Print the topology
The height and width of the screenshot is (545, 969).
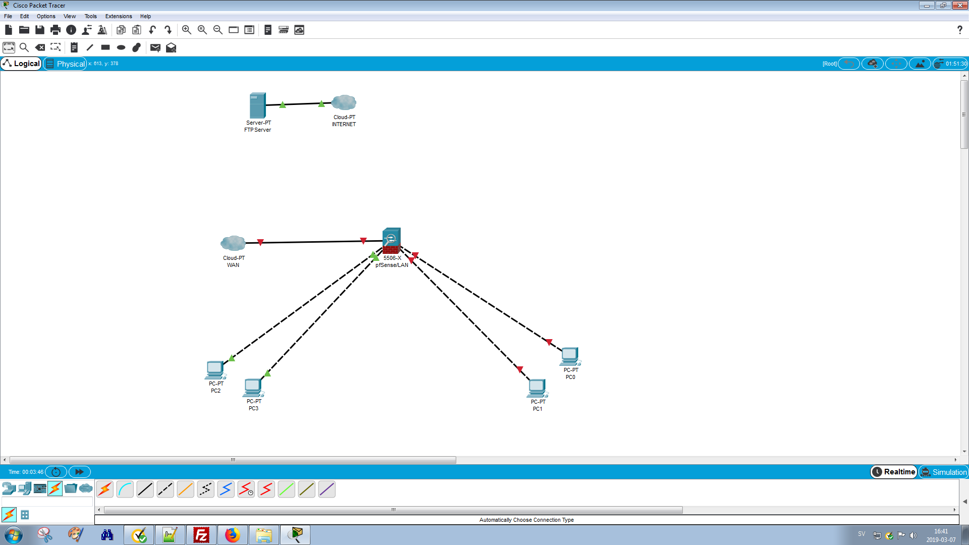56,30
